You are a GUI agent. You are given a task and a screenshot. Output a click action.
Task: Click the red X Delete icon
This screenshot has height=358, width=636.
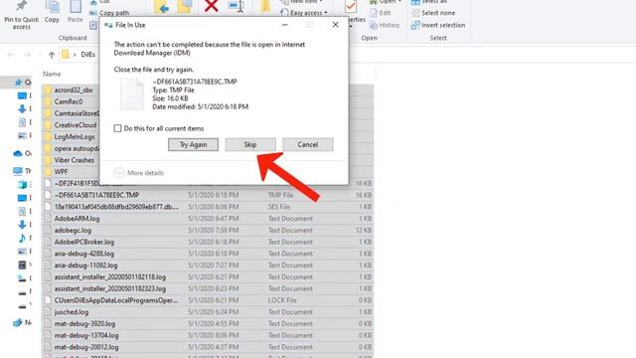click(211, 6)
